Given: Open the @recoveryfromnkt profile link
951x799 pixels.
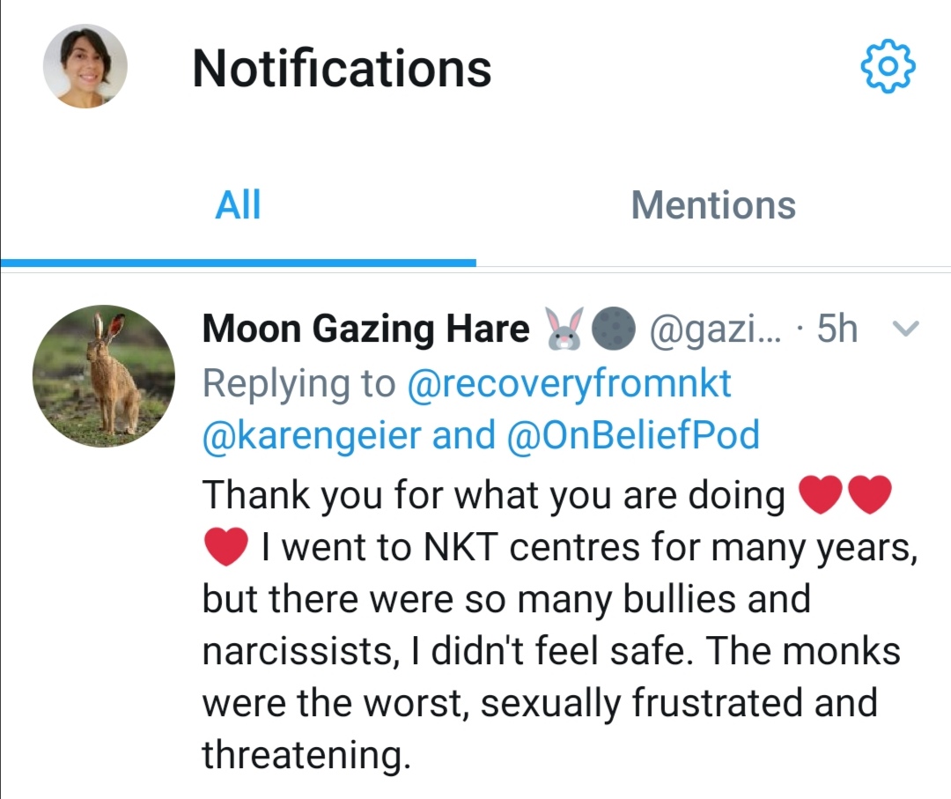Looking at the screenshot, I should click(569, 384).
